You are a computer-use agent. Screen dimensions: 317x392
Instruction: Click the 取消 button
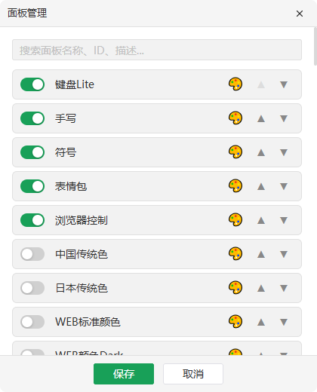193,374
